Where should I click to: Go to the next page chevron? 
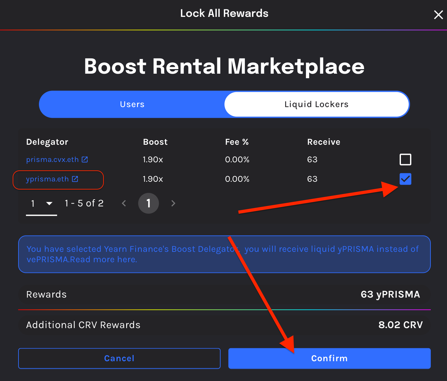point(173,203)
